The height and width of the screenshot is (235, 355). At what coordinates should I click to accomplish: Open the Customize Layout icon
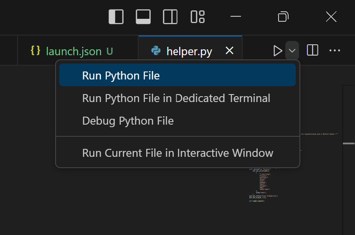click(198, 17)
